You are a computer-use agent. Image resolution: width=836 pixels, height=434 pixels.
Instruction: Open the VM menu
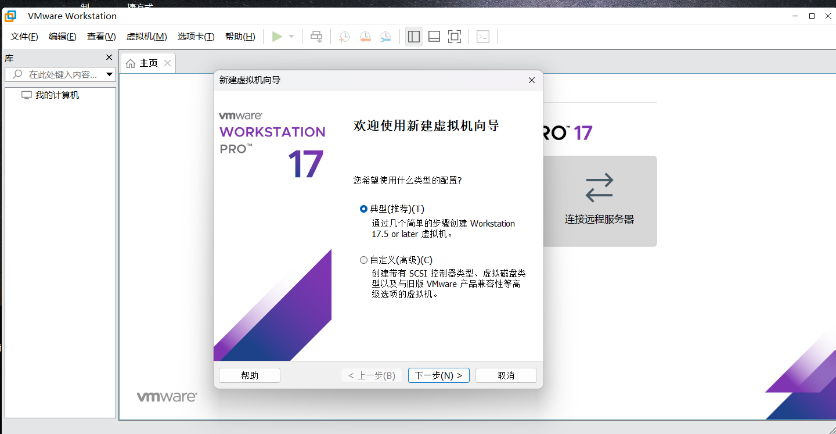147,37
